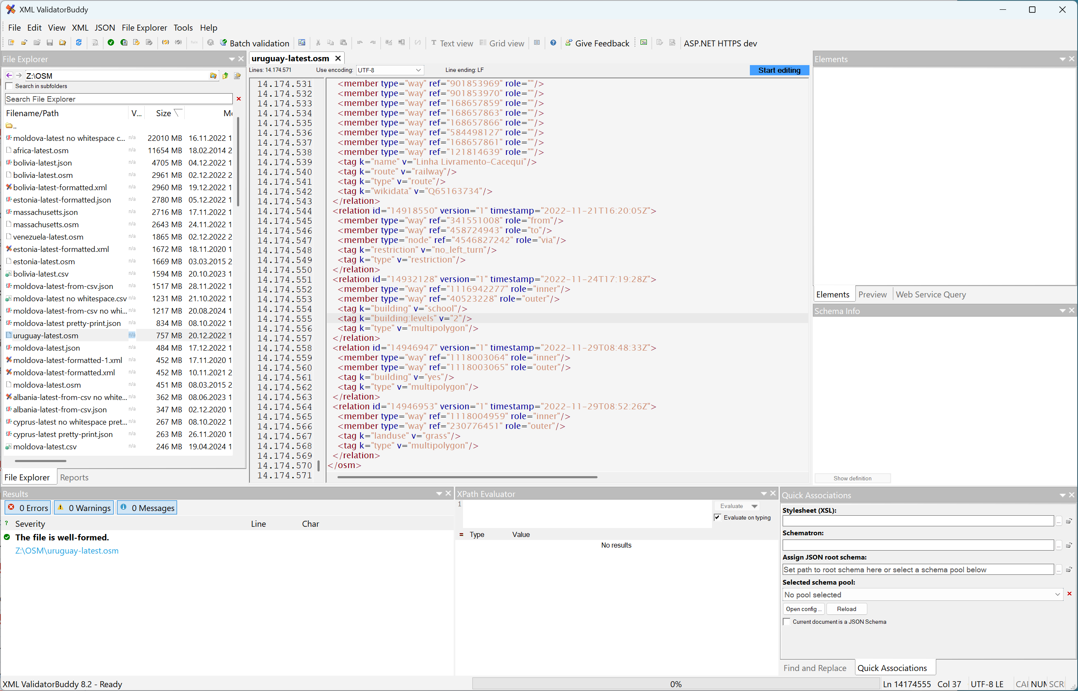
Task: Open Schema Info panel options arrow
Action: [1062, 311]
